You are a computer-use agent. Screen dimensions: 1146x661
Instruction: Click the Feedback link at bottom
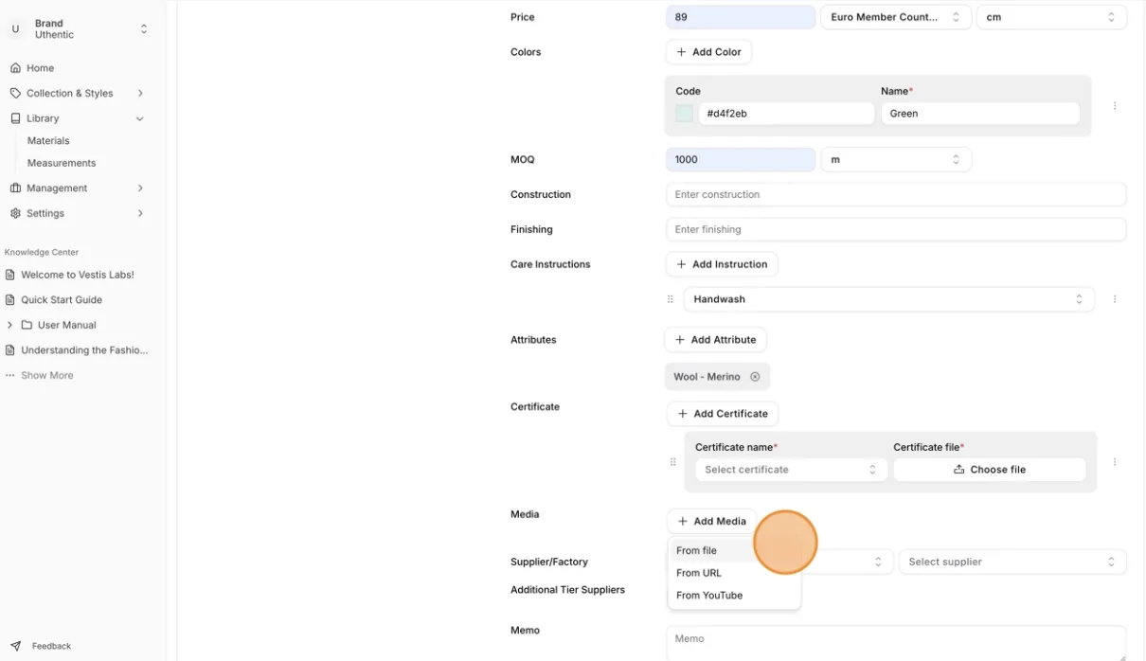coord(51,646)
